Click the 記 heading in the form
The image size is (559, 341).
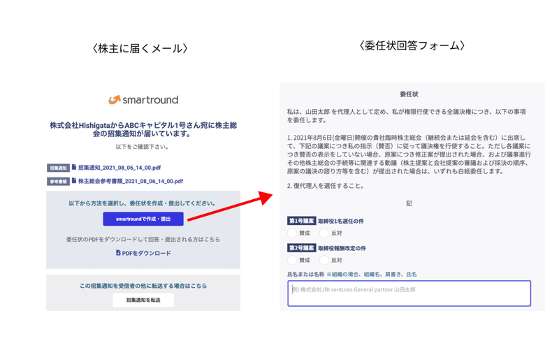[x=409, y=203]
